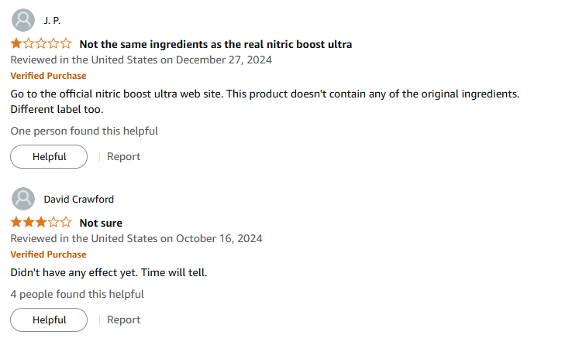
Task: Click the three-star rating on David Crawford's review
Action: [41, 223]
